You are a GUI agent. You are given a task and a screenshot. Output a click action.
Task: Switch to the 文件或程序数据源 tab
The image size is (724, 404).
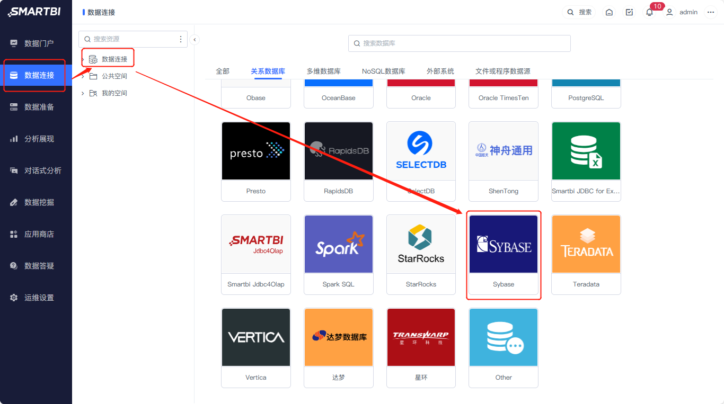coord(503,71)
